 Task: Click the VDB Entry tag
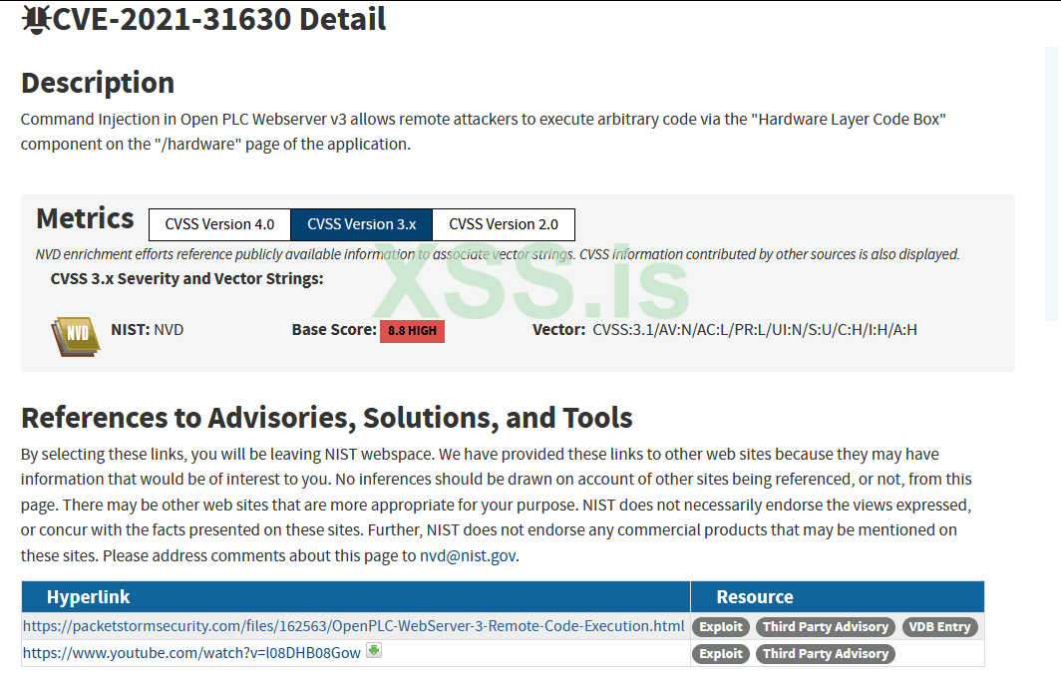940,627
